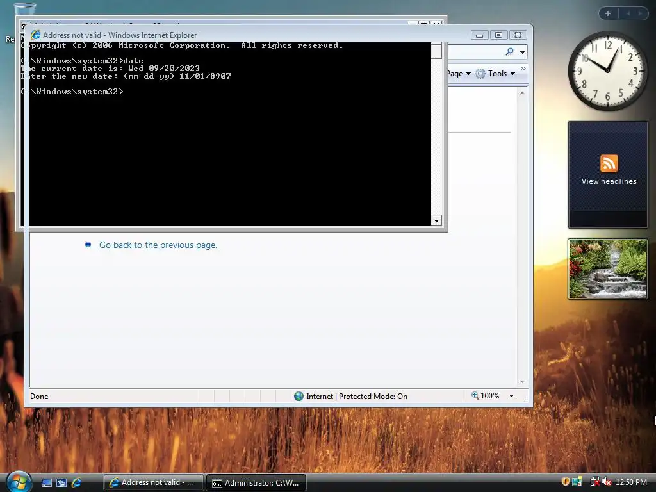This screenshot has height=492, width=656.
Task: Click IE page scrollbar down arrow
Action: click(522, 382)
